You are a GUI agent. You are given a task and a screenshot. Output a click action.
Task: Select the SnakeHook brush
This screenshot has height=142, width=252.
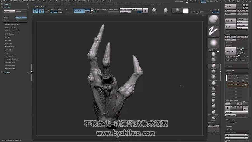[213, 118]
